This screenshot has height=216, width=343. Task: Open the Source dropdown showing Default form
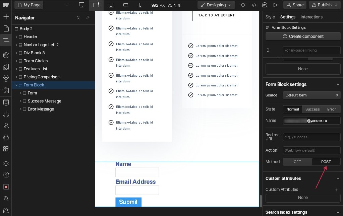[311, 95]
